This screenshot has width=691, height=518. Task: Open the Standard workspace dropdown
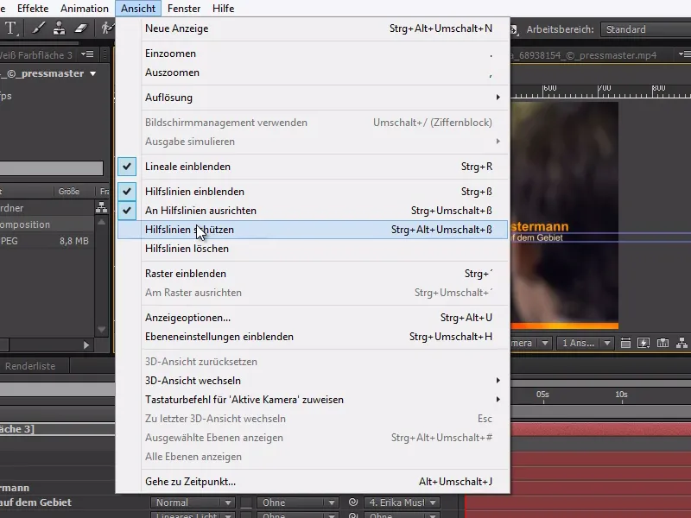tap(644, 28)
